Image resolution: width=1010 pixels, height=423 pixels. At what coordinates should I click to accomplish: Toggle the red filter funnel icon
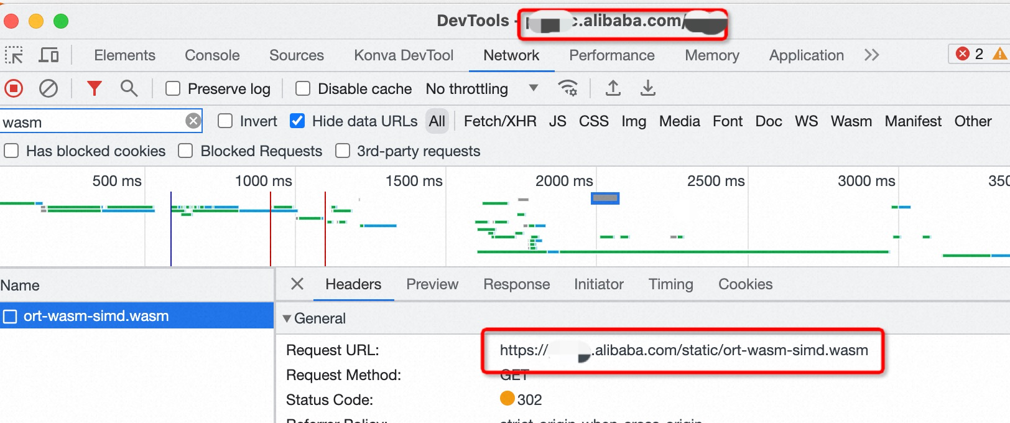94,89
